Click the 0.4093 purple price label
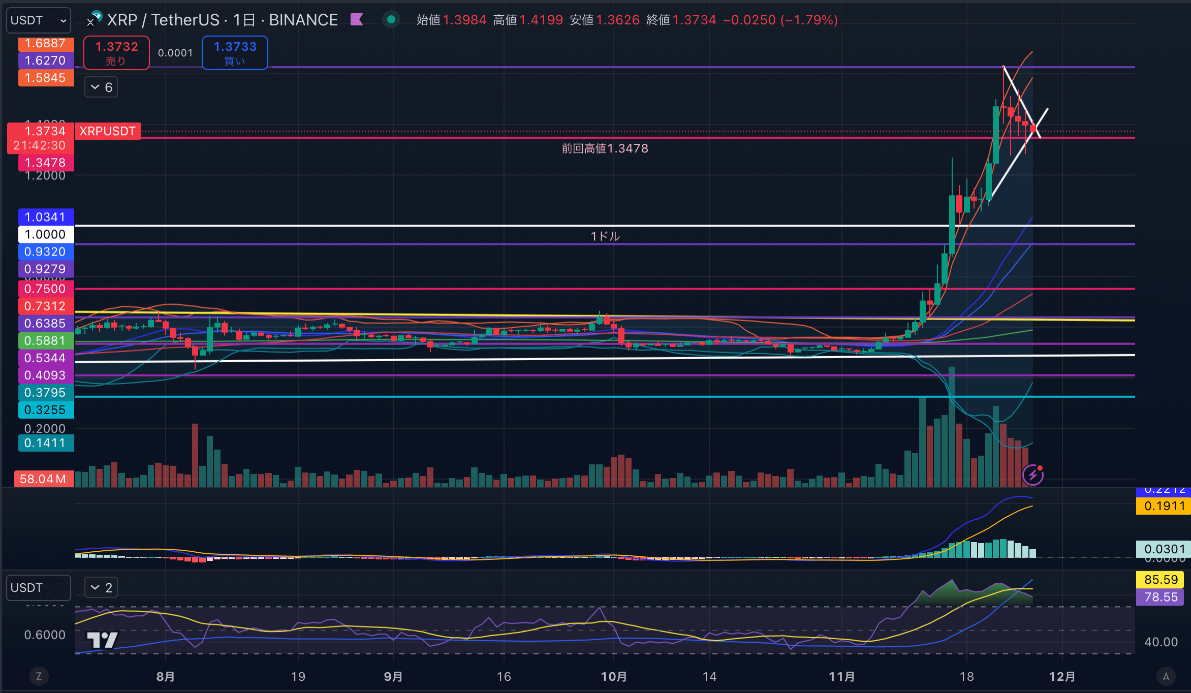 pyautogui.click(x=46, y=375)
